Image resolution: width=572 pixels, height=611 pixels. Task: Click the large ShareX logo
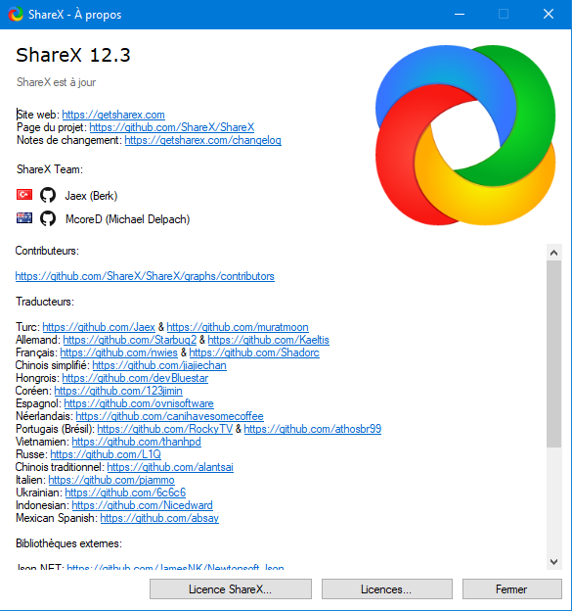pyautogui.click(x=465, y=135)
